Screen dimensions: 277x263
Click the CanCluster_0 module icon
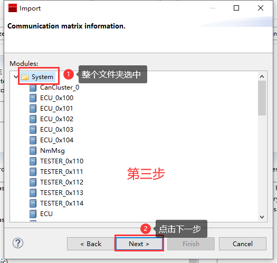[33, 87]
